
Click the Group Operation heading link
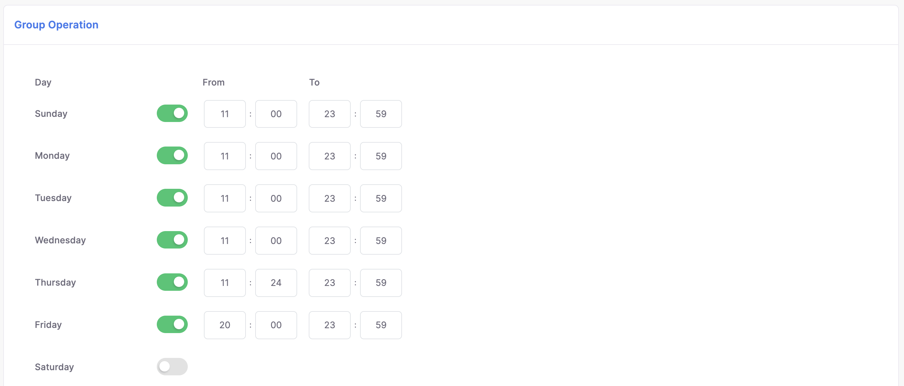click(56, 25)
